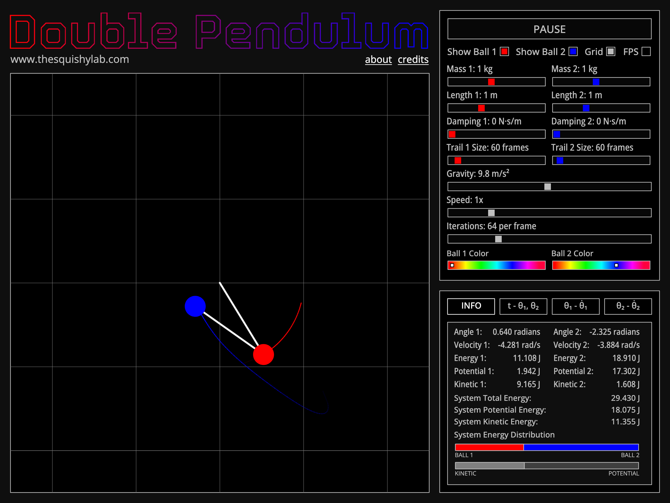Open the credits page link

(413, 60)
